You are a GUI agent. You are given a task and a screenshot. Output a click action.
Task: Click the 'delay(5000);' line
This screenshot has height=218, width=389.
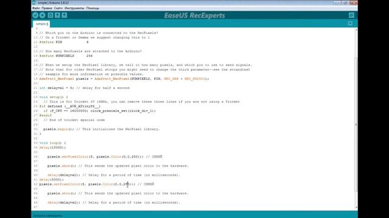[x=52, y=179]
